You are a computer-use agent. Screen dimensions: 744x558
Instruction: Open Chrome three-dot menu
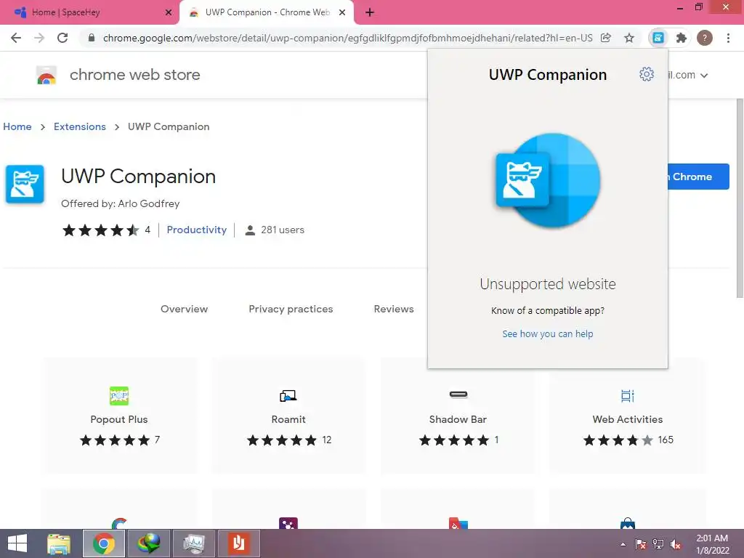[728, 38]
